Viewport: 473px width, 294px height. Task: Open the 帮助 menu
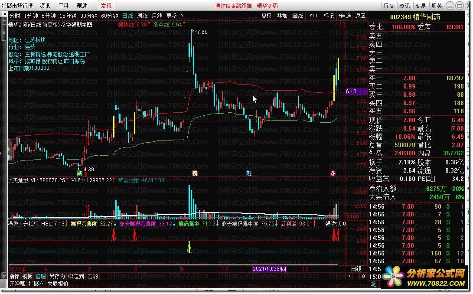click(x=82, y=6)
